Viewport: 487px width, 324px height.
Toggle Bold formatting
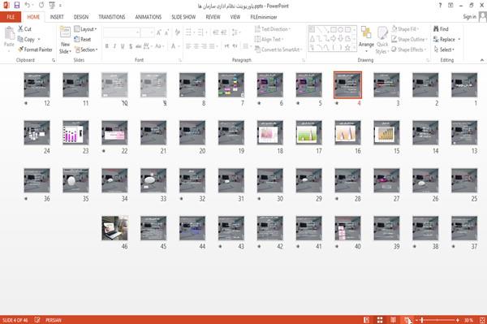107,46
